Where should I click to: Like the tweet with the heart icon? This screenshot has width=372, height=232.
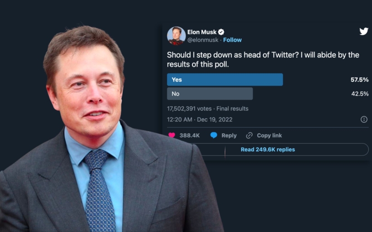point(172,135)
